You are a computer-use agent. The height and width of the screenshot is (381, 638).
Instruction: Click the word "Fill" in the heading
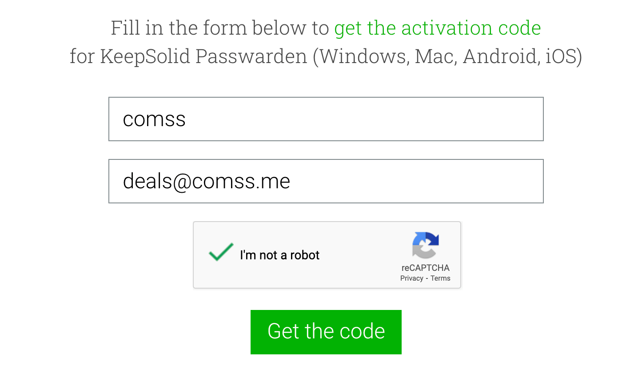pyautogui.click(x=125, y=28)
